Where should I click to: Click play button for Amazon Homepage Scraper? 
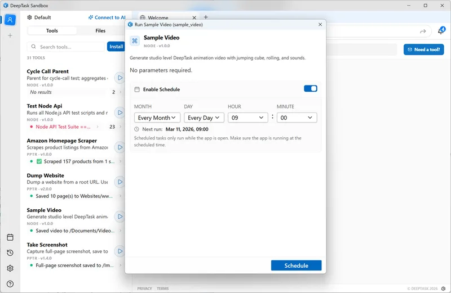click(x=120, y=147)
